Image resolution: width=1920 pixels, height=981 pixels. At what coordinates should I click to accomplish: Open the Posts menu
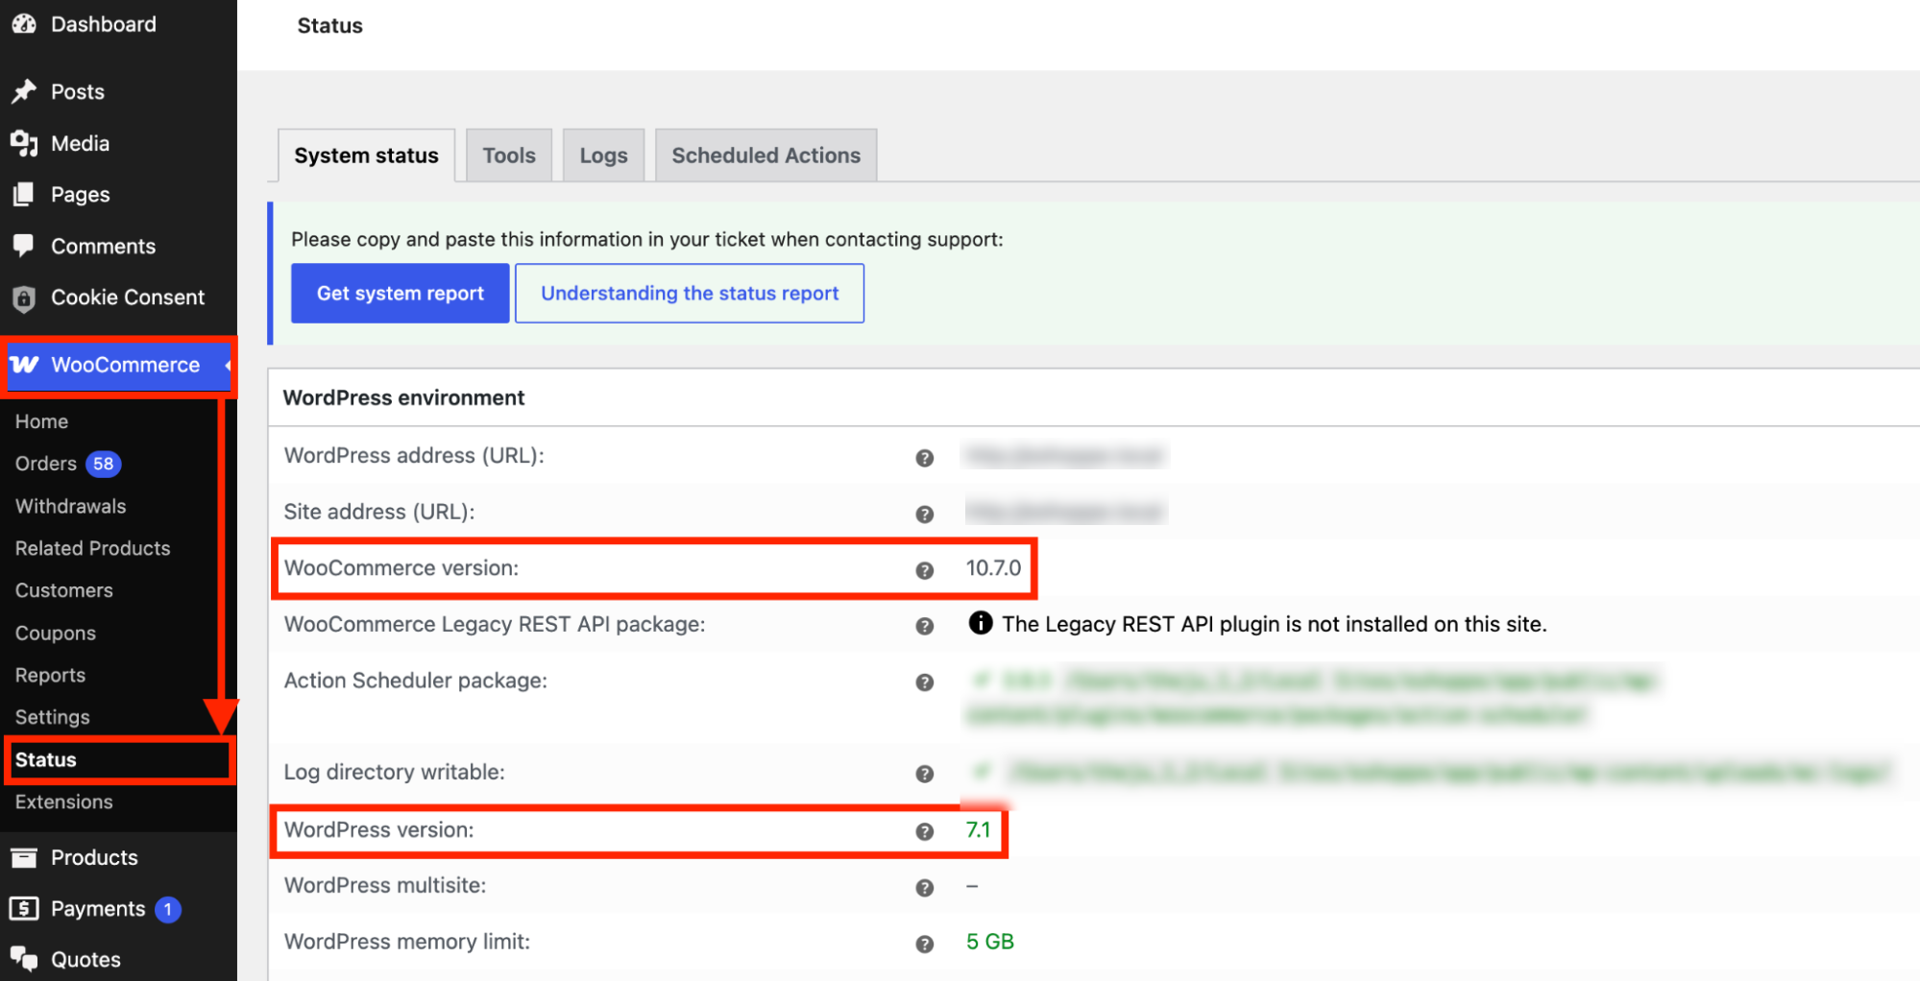[x=77, y=91]
